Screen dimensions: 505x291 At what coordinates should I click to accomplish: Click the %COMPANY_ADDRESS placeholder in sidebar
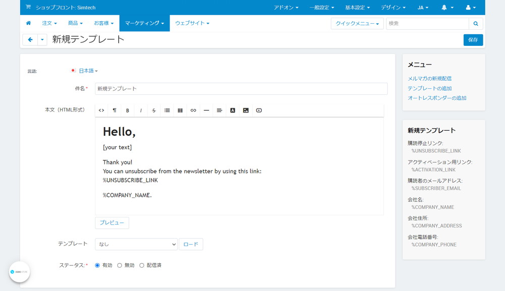(x=436, y=226)
